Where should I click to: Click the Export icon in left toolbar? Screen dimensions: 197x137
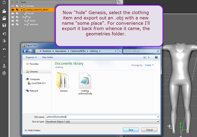click(4, 41)
